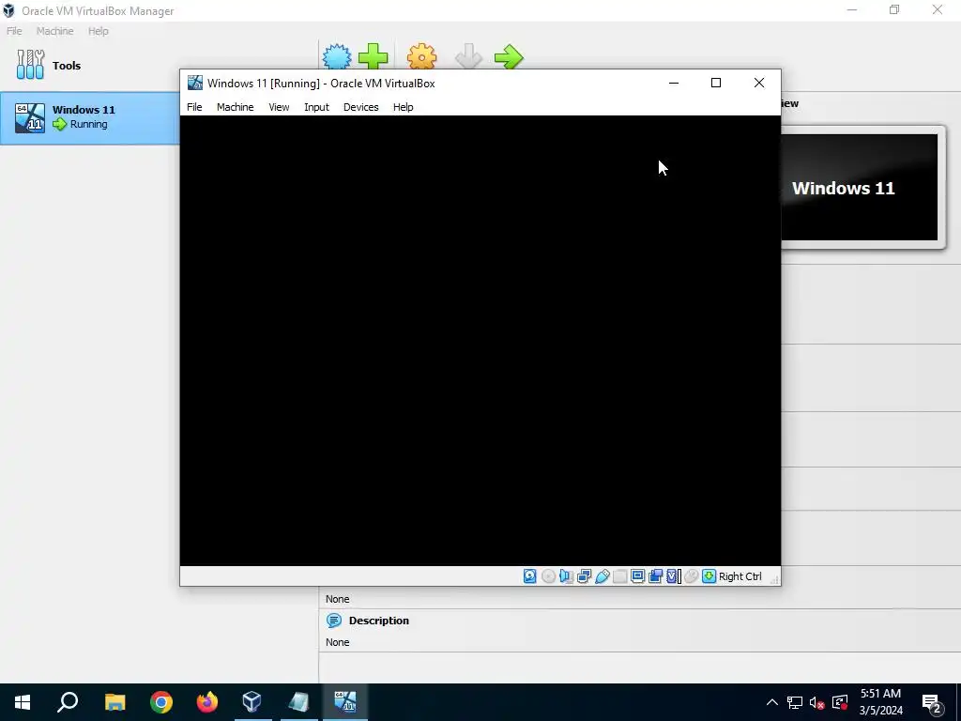Image resolution: width=961 pixels, height=721 pixels.
Task: Click the CPU virtualization status icon
Action: coord(674,576)
